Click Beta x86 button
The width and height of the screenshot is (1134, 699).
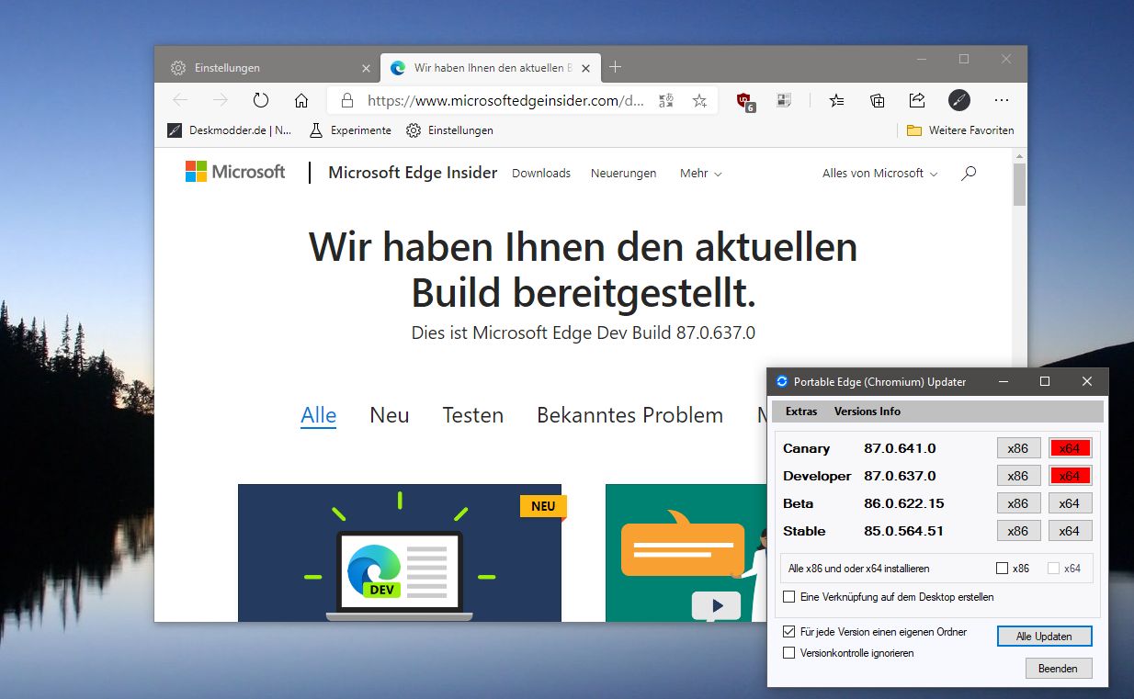pos(1018,503)
